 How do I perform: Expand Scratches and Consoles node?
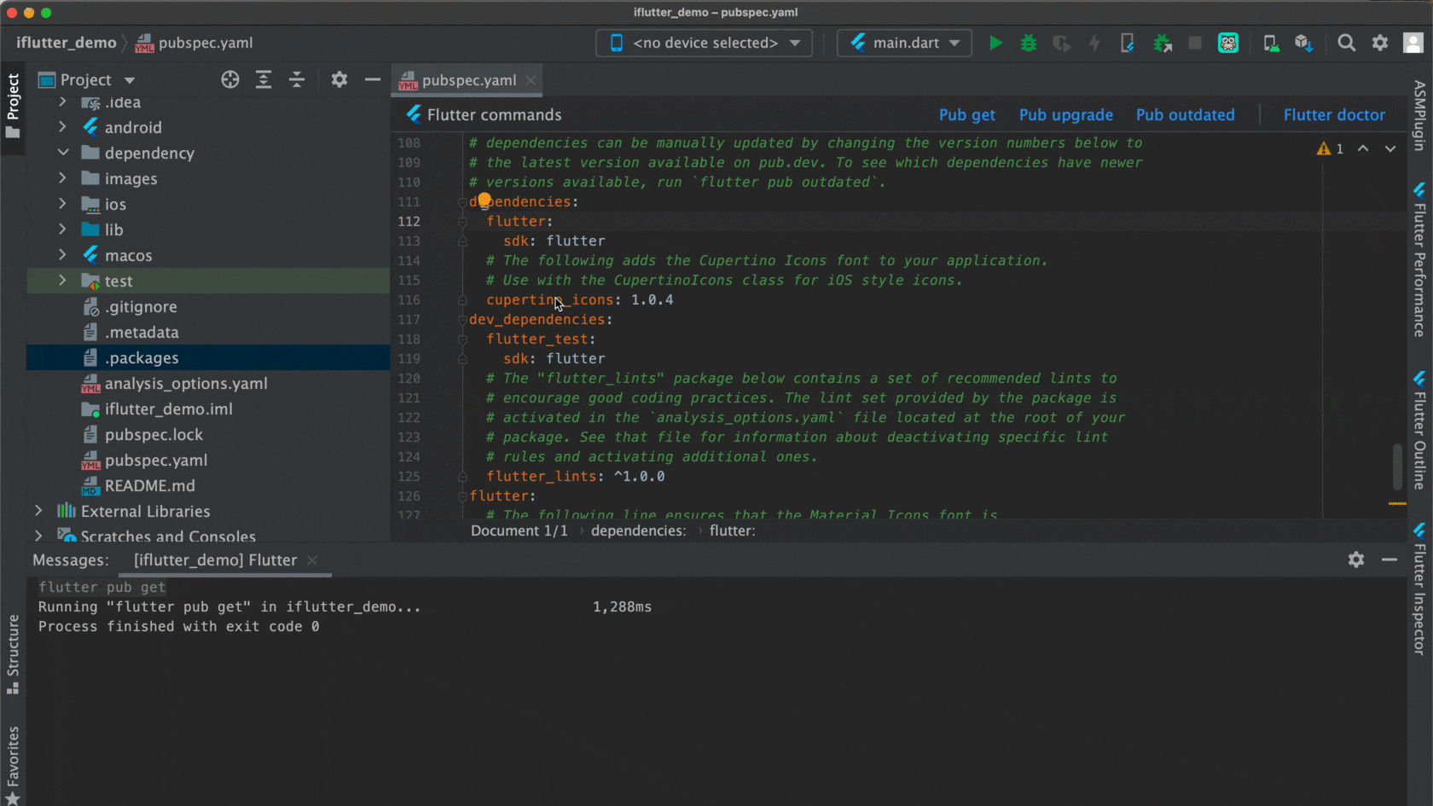(x=38, y=536)
